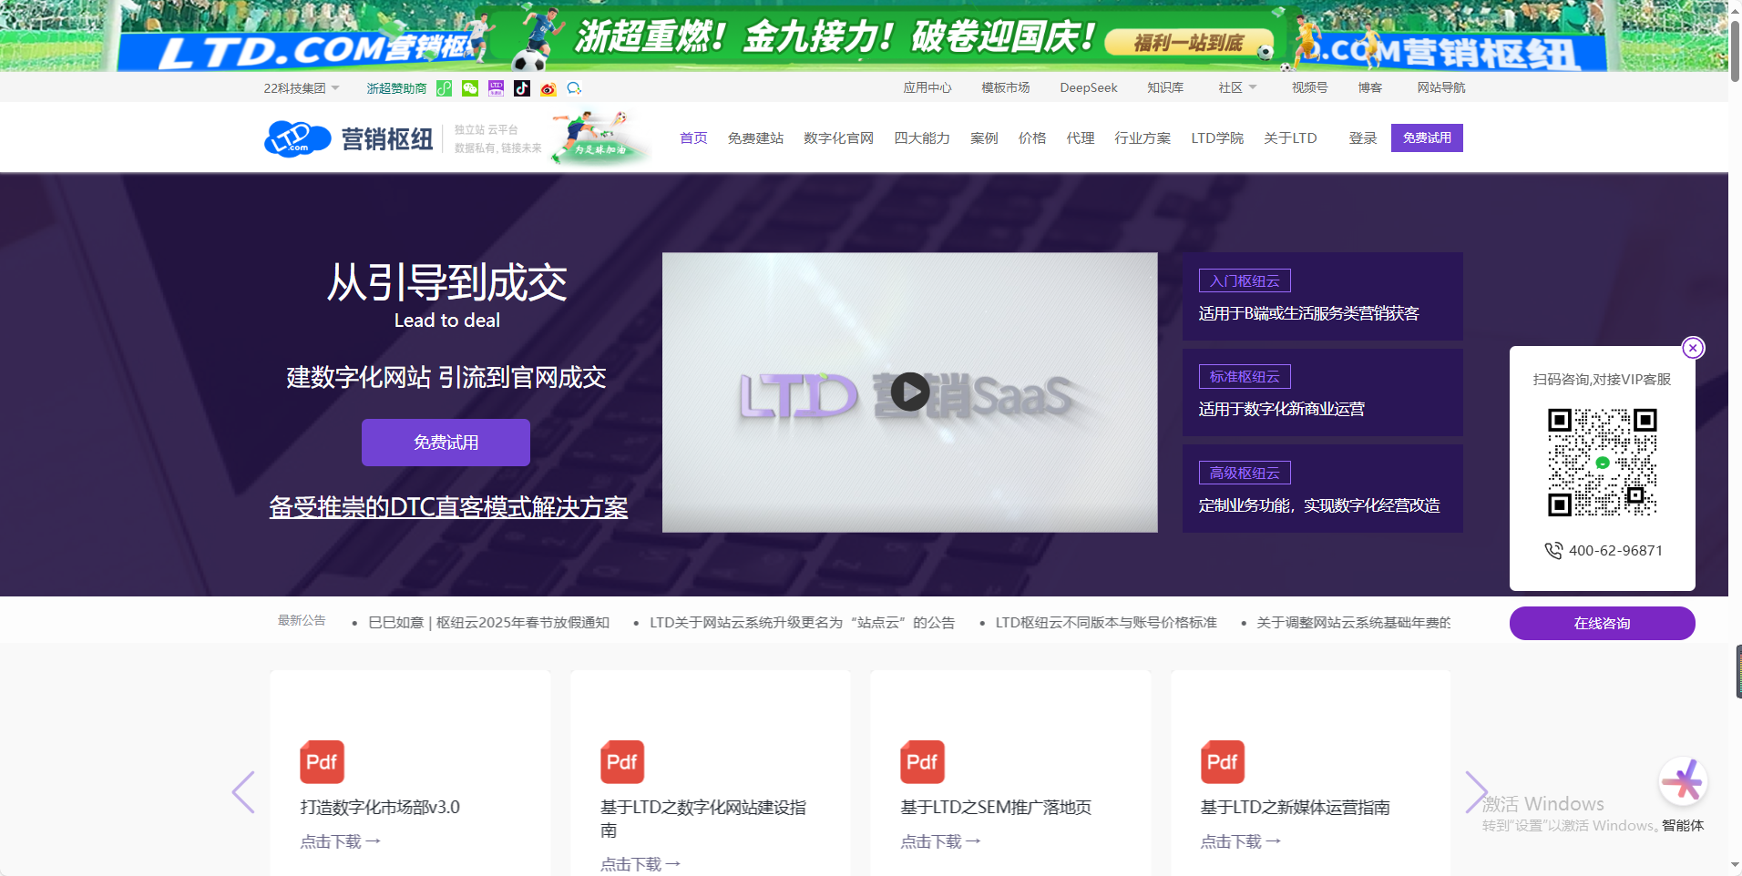Viewport: 1742px width, 876px height.
Task: Open 网站导航 in the top bar
Action: [x=1441, y=87]
